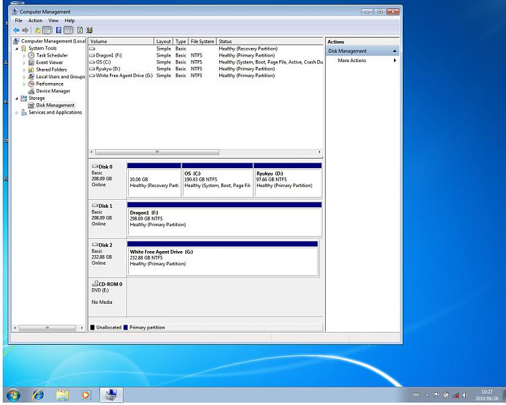This screenshot has width=506, height=405.
Task: Click the Settings toolbar icon beside Refresh
Action: point(89,30)
